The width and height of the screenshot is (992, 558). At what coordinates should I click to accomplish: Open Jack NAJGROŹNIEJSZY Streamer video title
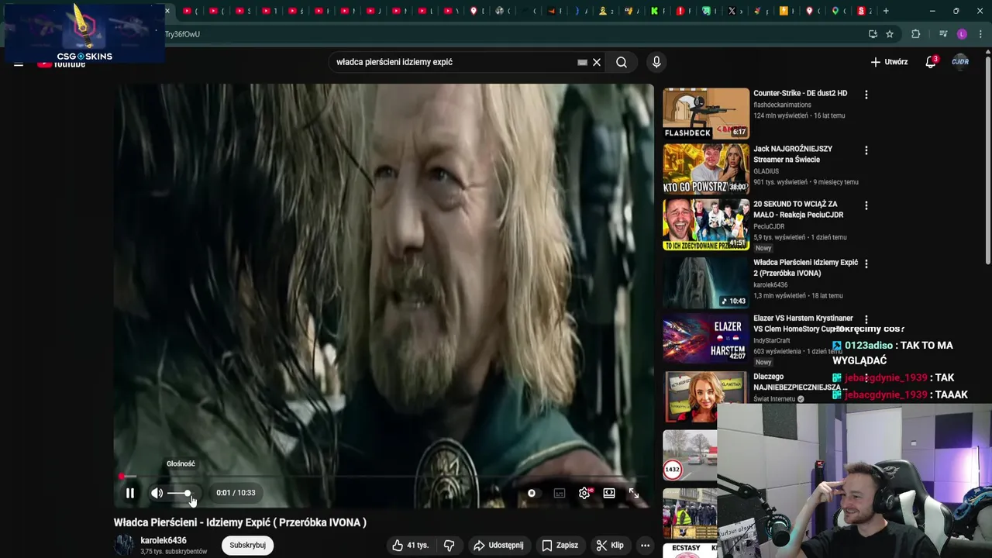(793, 154)
